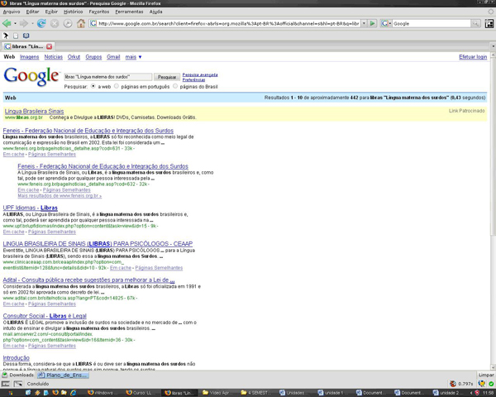This screenshot has height=397, width=496.
Task: Open the Imagens search link
Action: pos(30,57)
